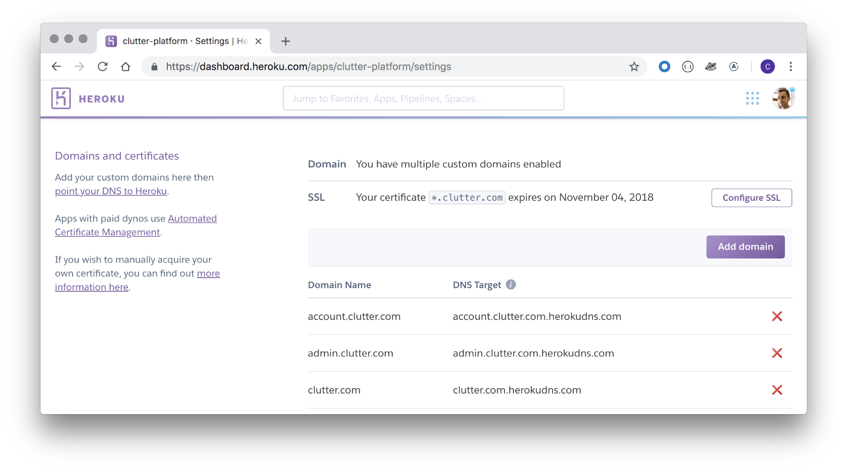Click the admin.clutter.com domain name
Image resolution: width=847 pixels, height=472 pixels.
click(350, 353)
